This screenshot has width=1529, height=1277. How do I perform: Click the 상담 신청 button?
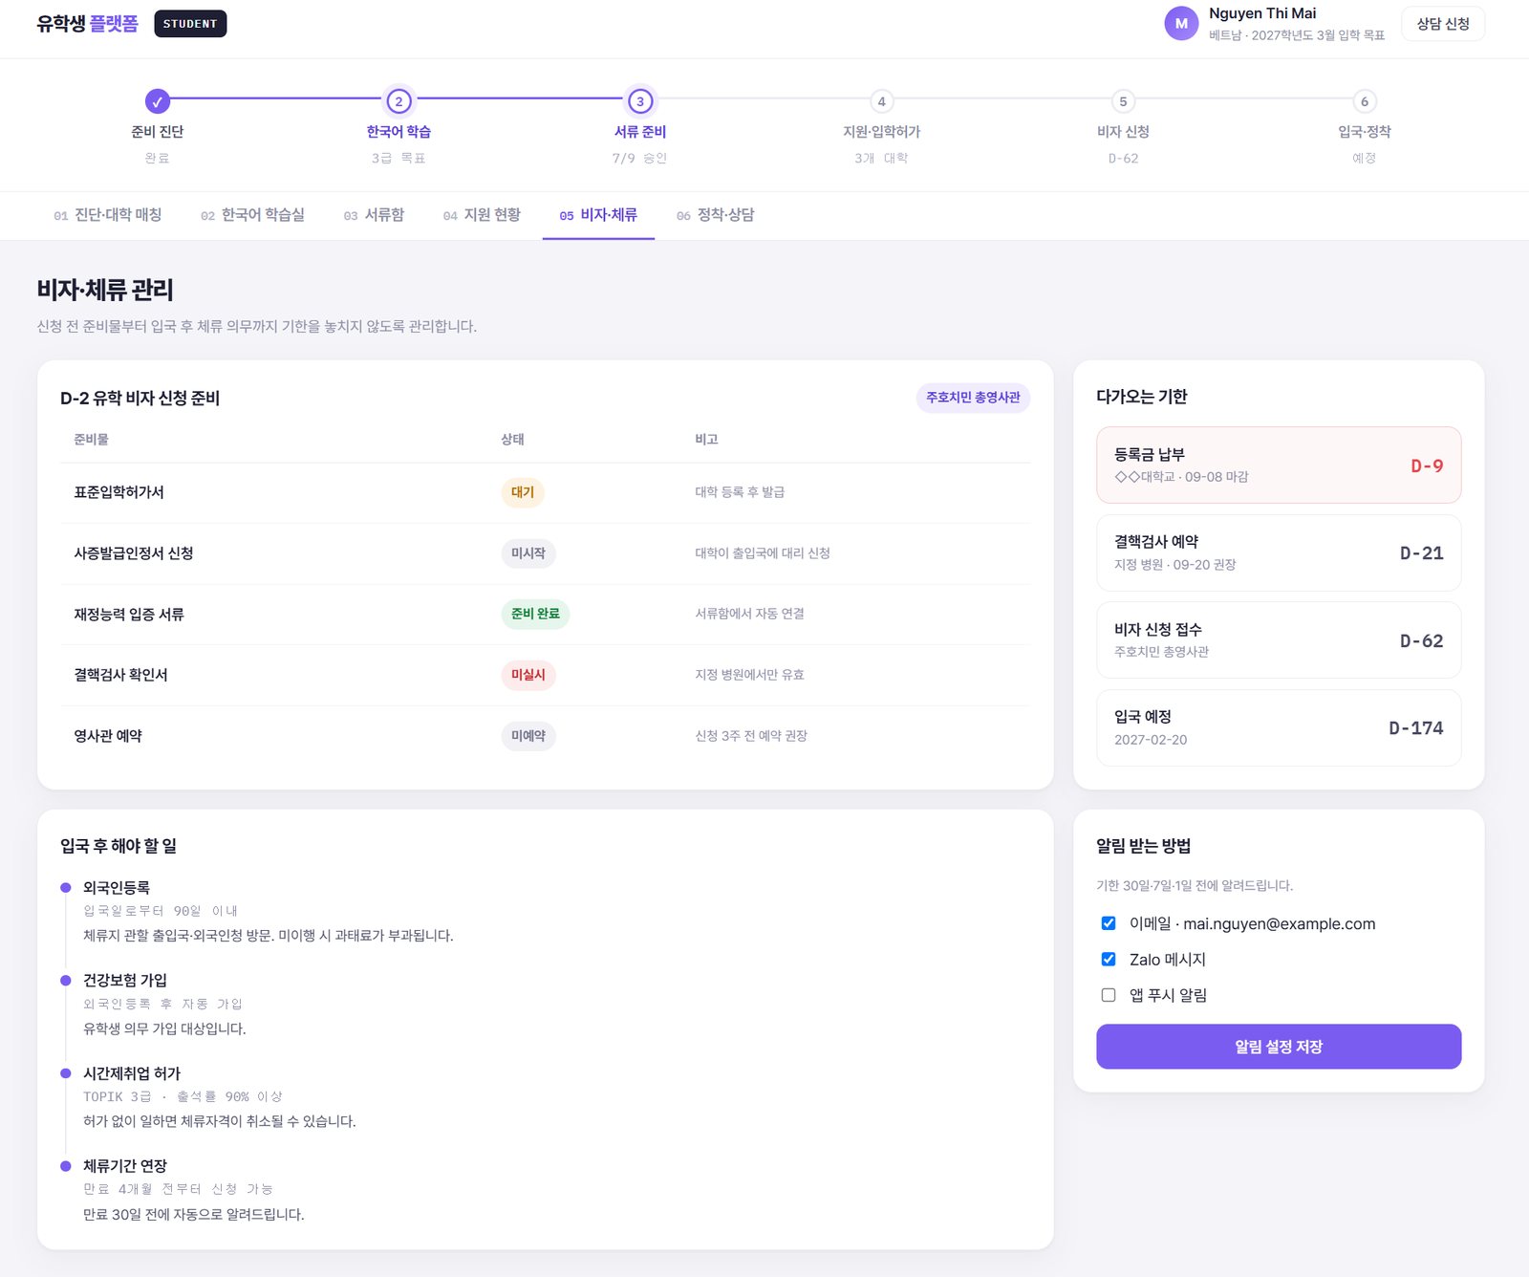coord(1443,24)
